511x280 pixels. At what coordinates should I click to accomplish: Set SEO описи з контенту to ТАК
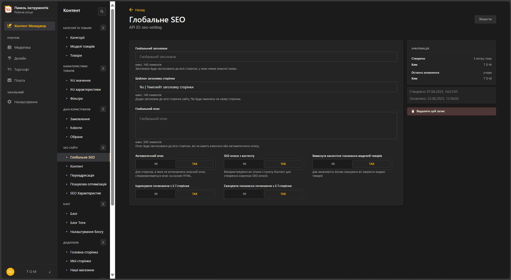coord(283,164)
